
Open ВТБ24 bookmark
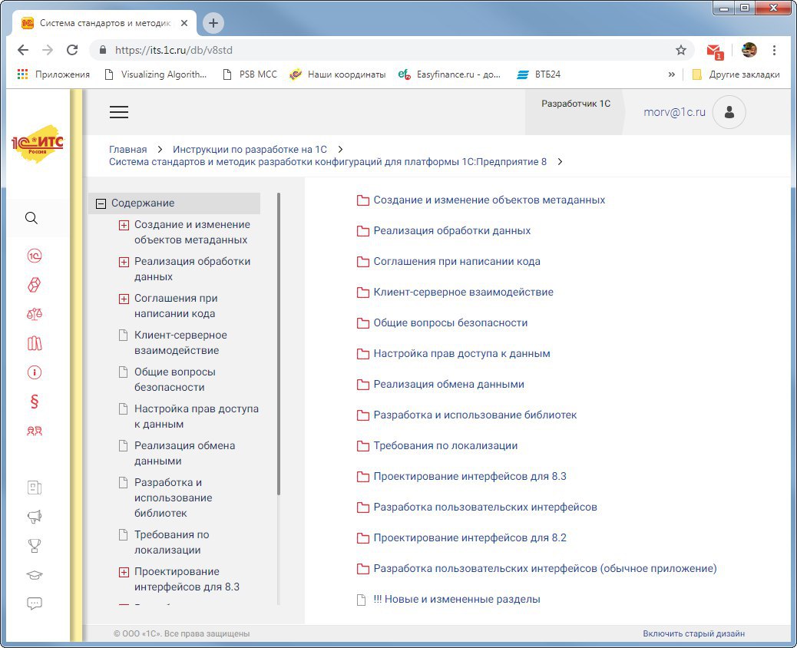[x=539, y=74]
